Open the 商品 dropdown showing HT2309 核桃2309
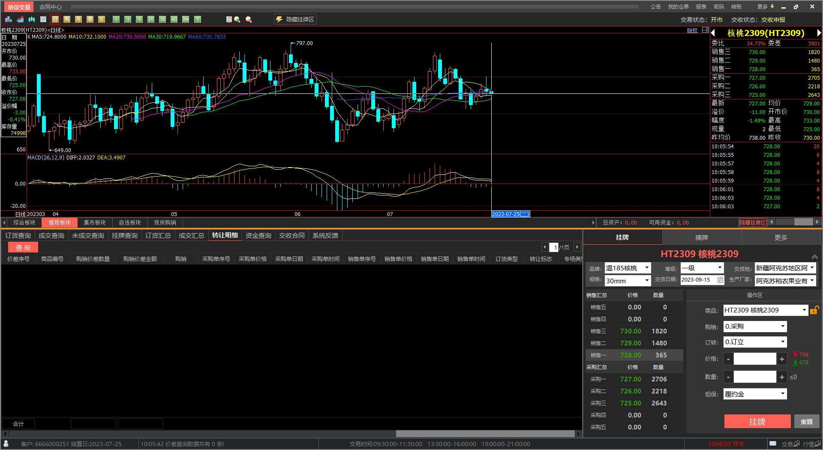This screenshot has height=450, width=823. (x=766, y=310)
